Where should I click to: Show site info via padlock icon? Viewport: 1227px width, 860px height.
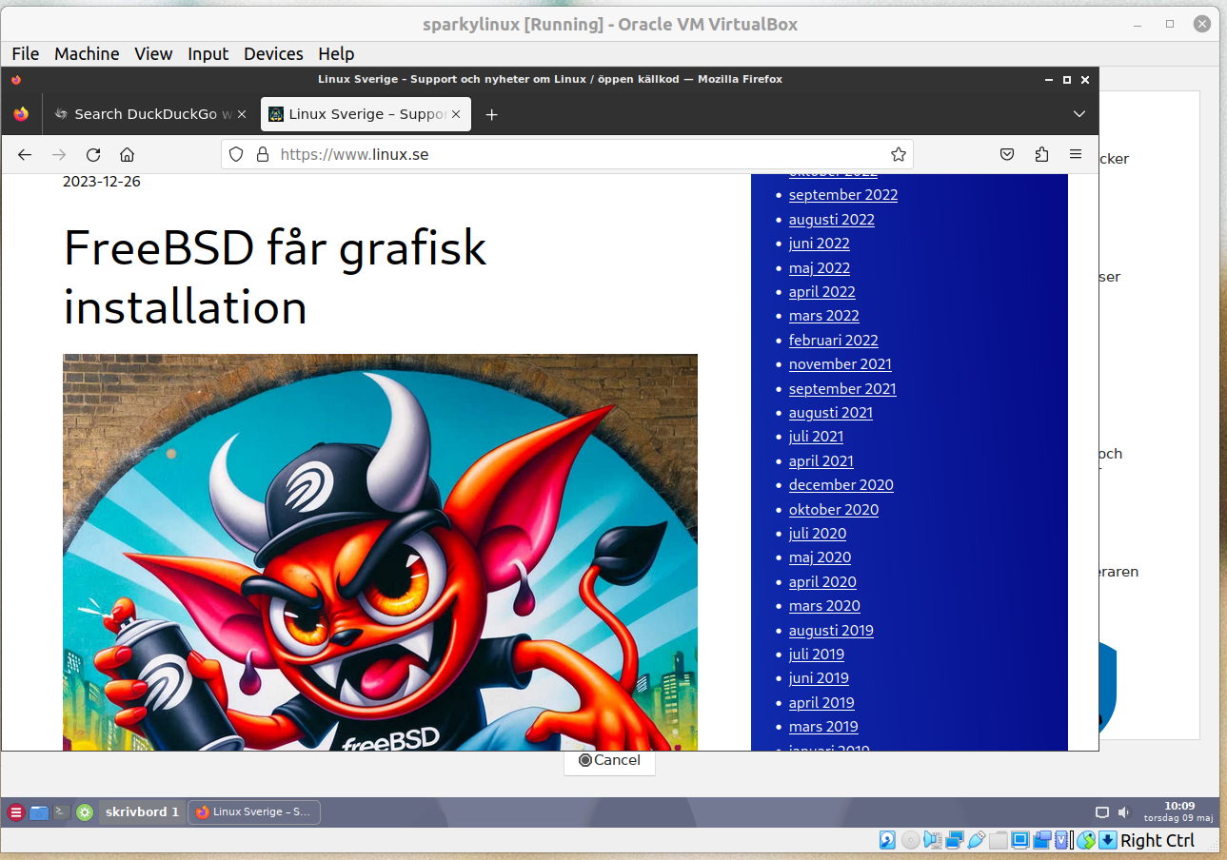(263, 154)
